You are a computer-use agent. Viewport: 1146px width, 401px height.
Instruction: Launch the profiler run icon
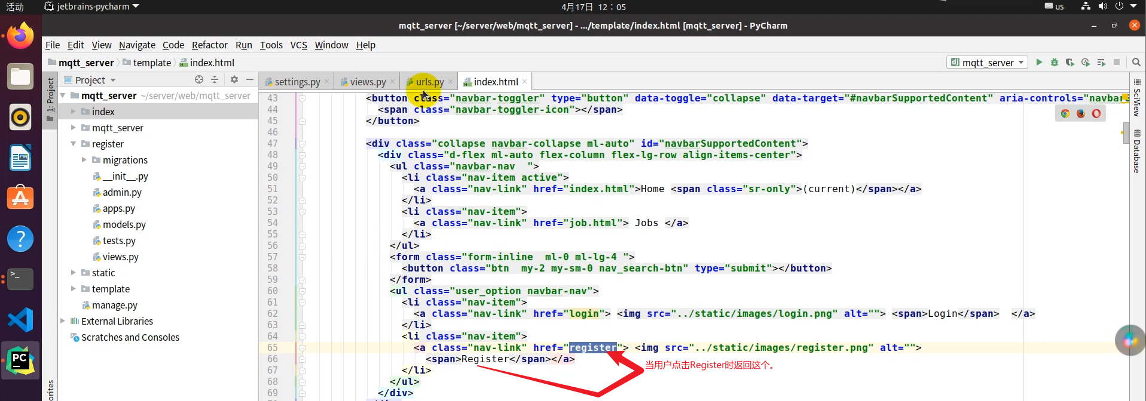click(1086, 62)
